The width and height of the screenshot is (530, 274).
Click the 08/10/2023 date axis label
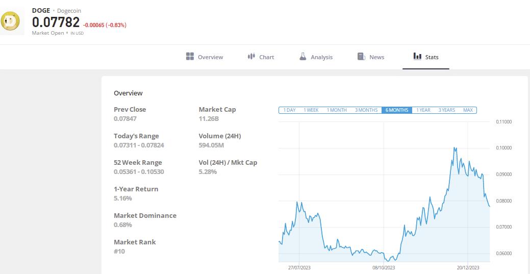tap(384, 267)
